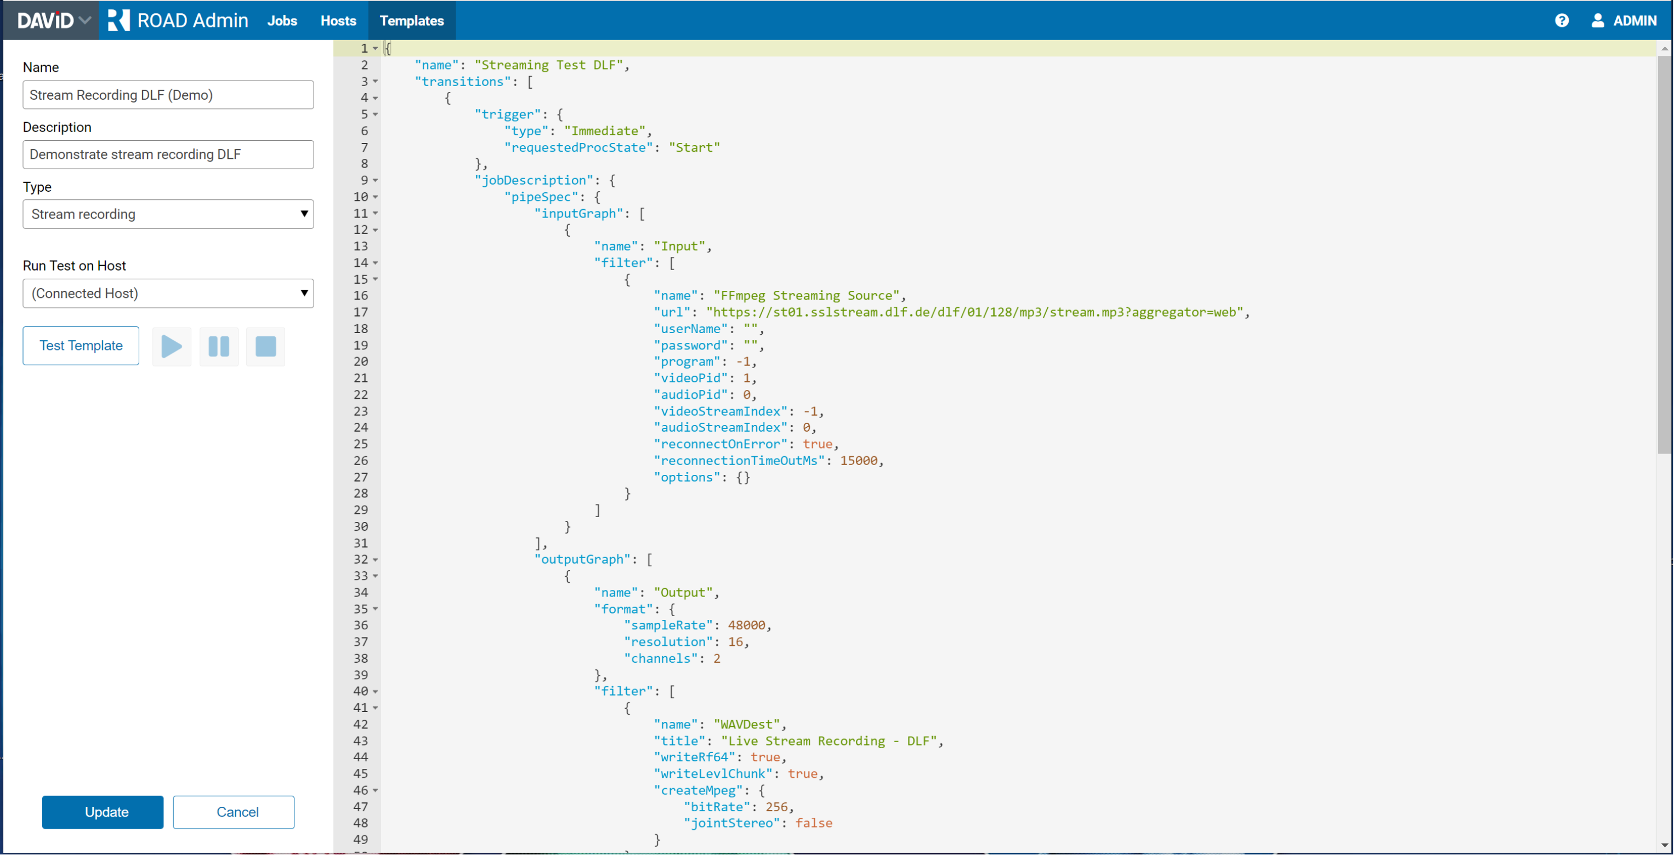Click the Update button

[103, 812]
